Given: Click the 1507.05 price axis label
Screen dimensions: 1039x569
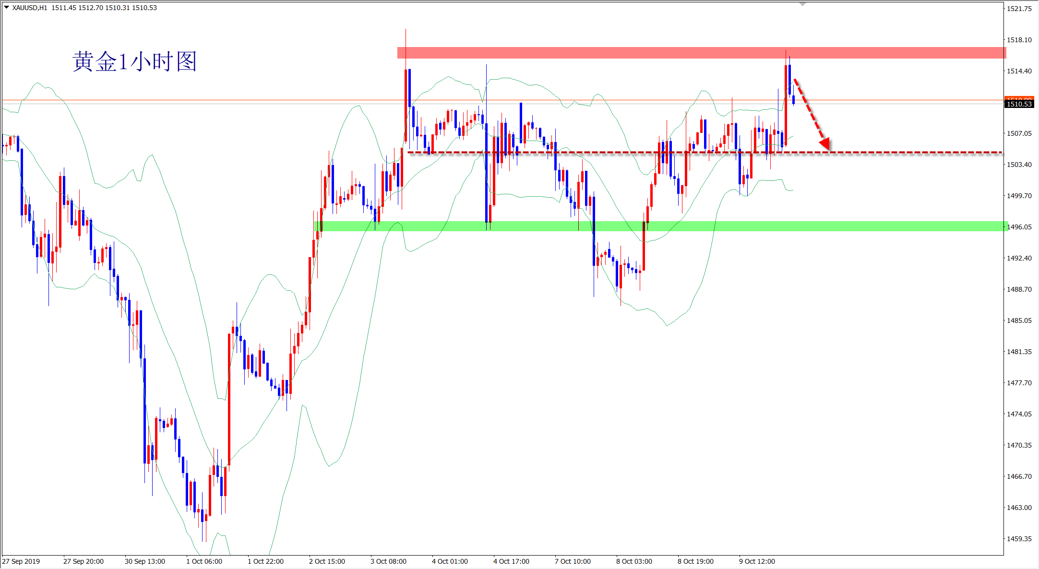Looking at the screenshot, I should point(1019,133).
